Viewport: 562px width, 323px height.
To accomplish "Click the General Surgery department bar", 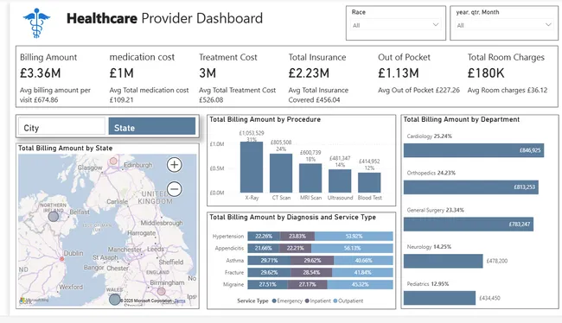I will [x=469, y=225].
